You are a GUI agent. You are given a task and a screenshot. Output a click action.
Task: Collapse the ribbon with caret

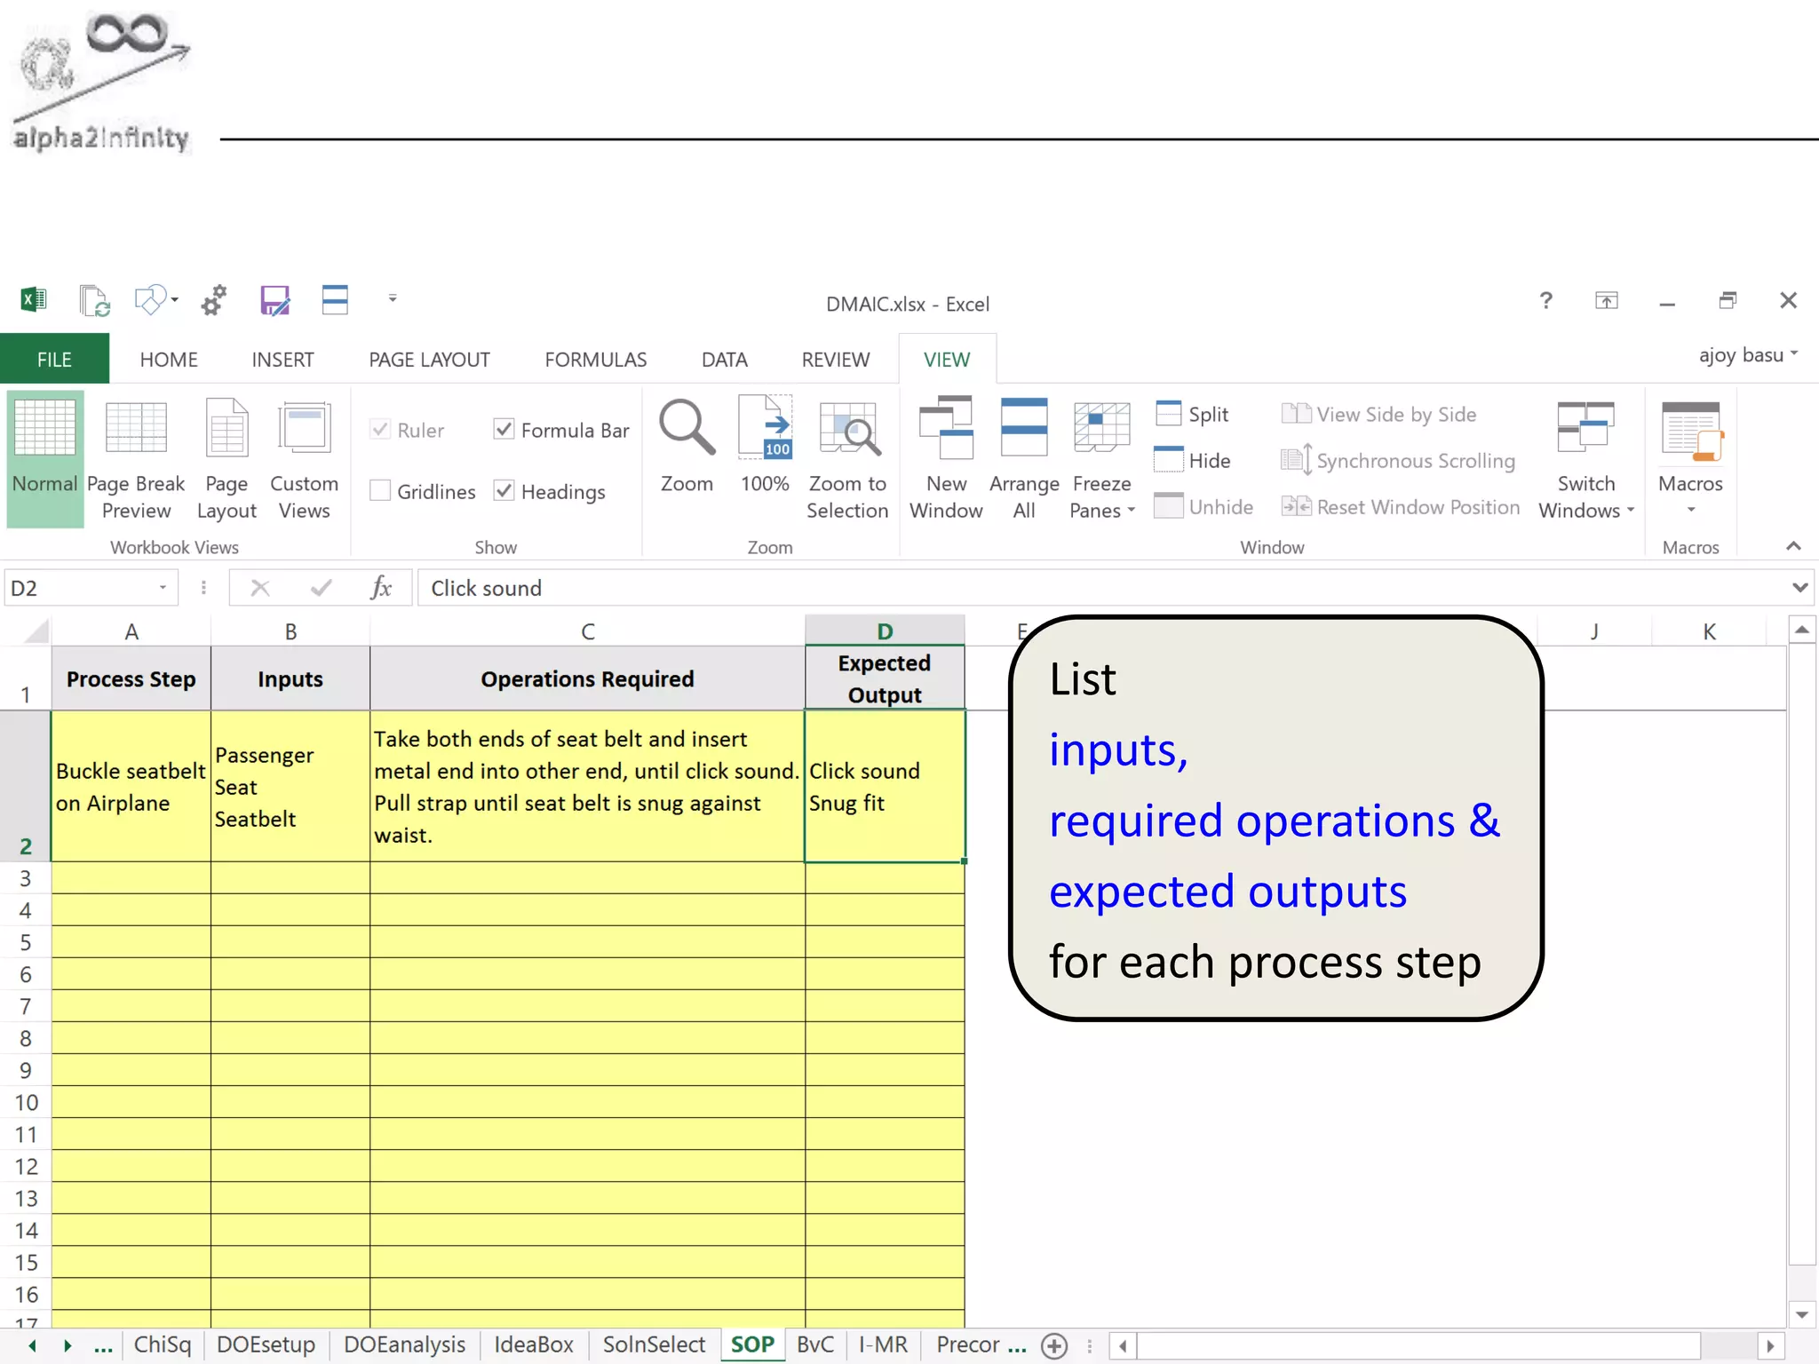1793,546
